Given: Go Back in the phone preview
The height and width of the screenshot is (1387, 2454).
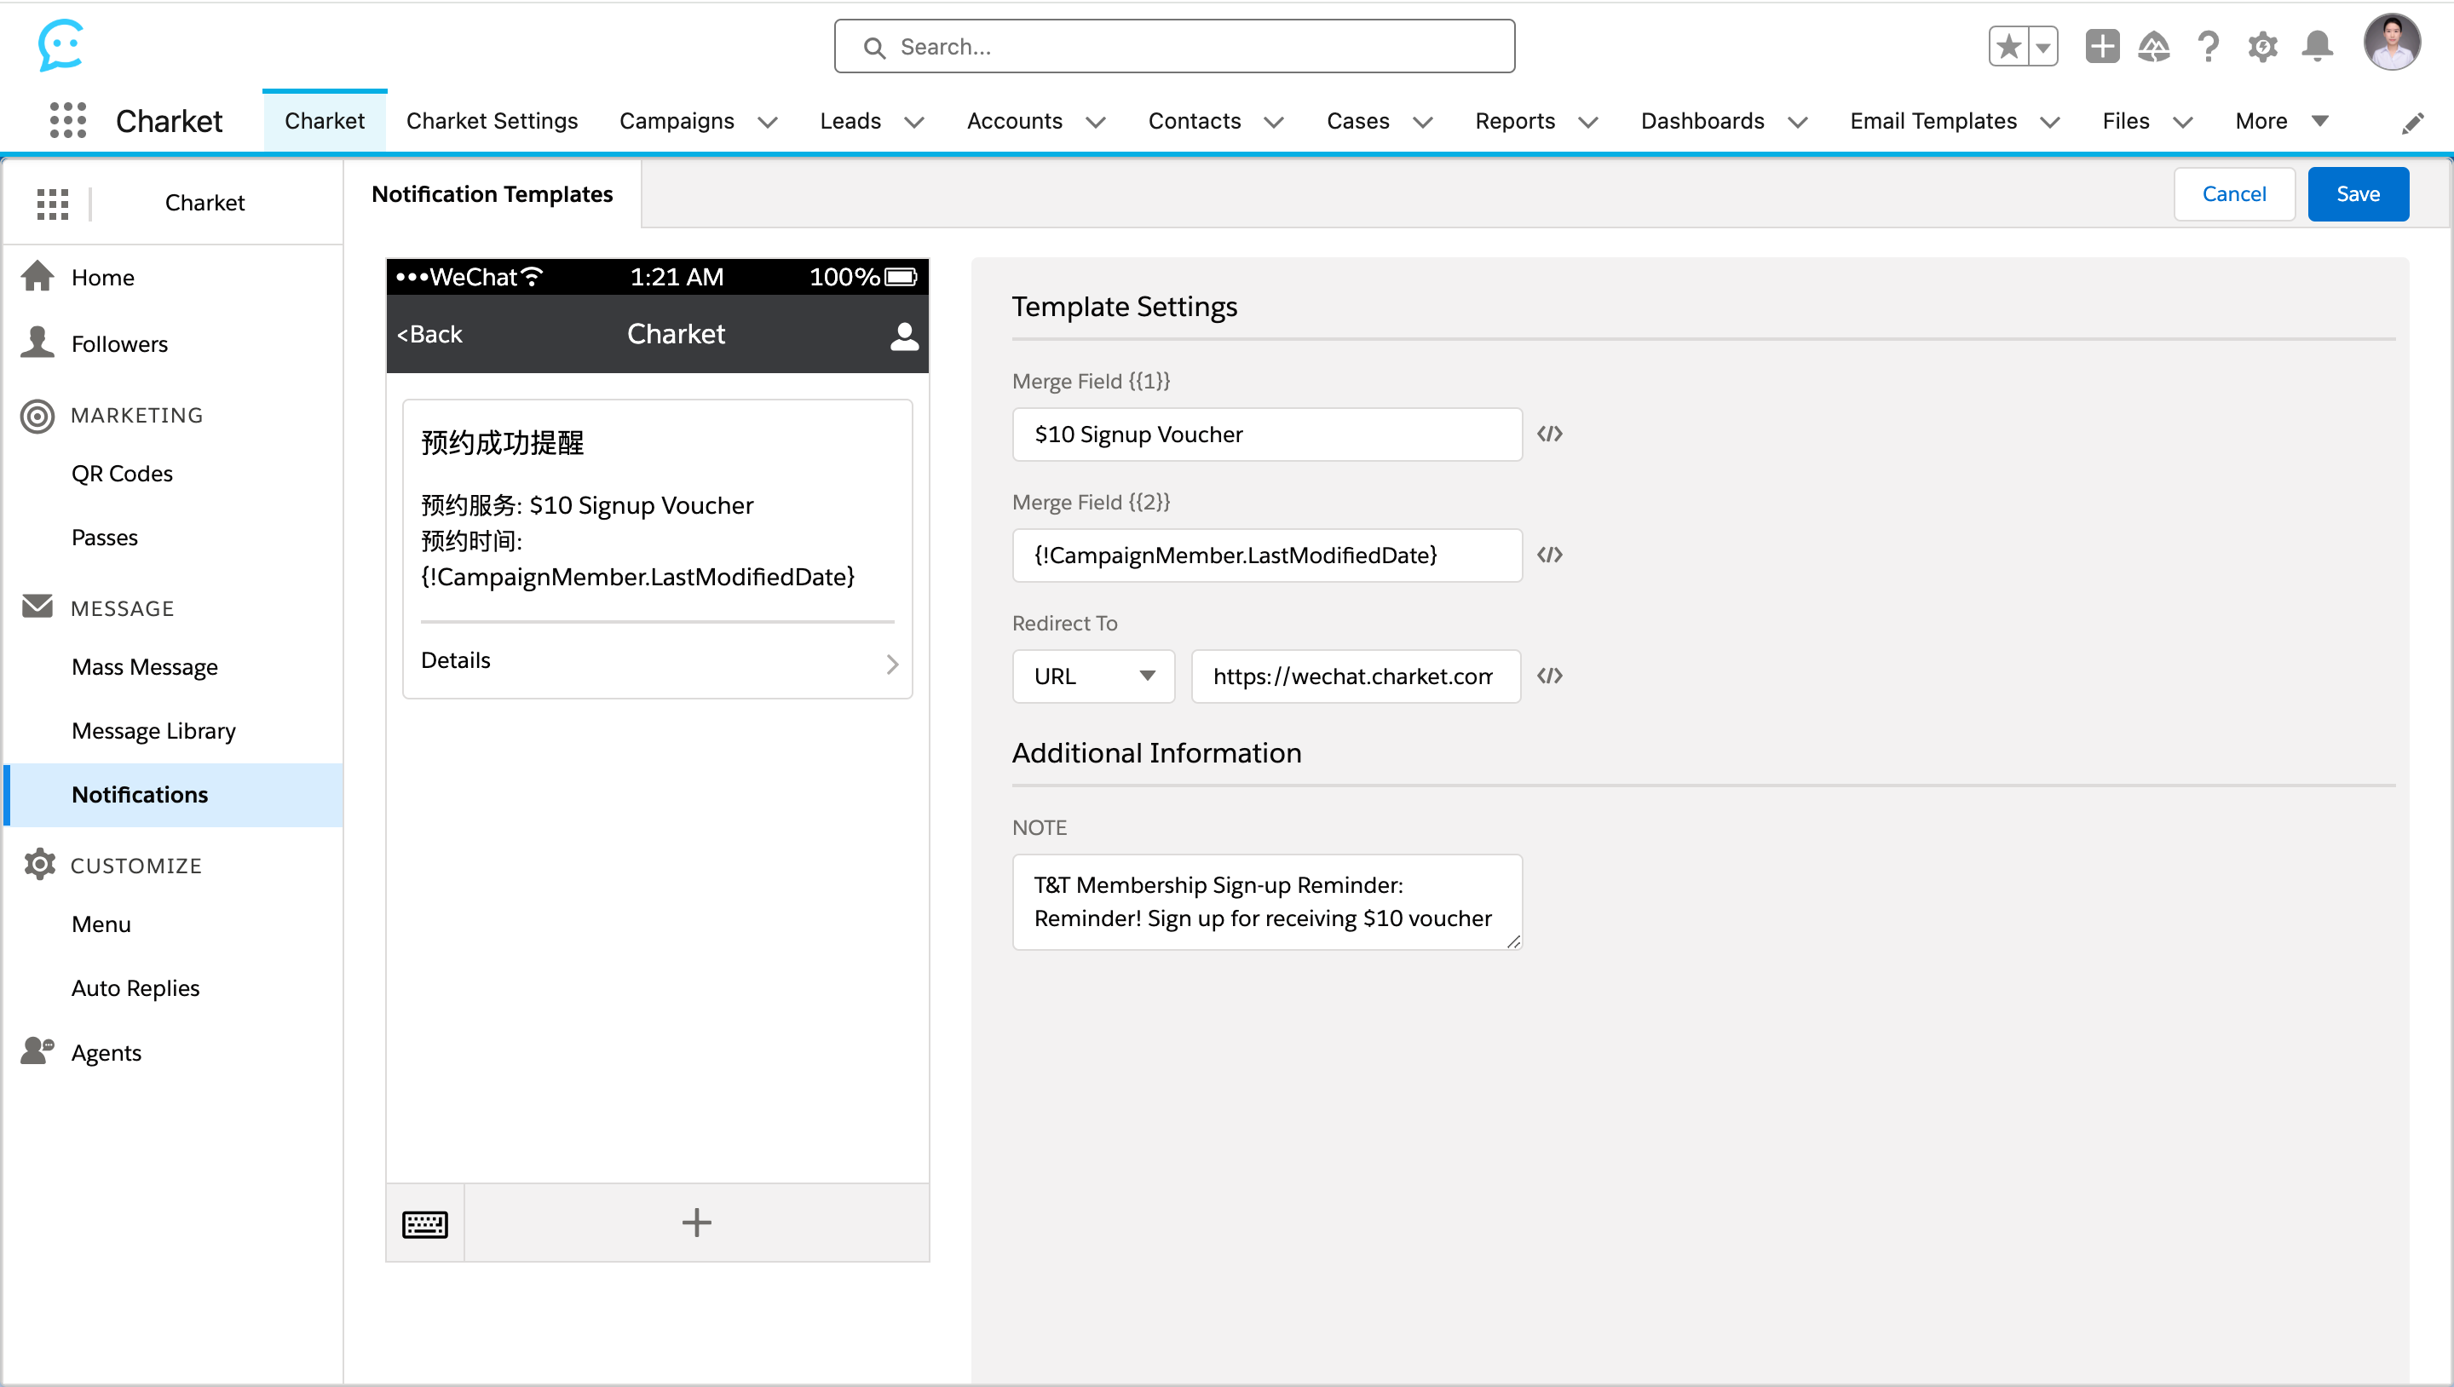Looking at the screenshot, I should point(429,334).
